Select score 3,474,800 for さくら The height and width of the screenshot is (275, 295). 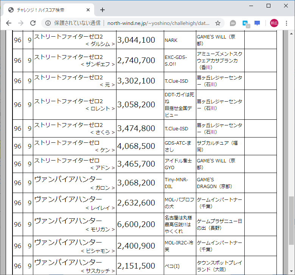136,128
